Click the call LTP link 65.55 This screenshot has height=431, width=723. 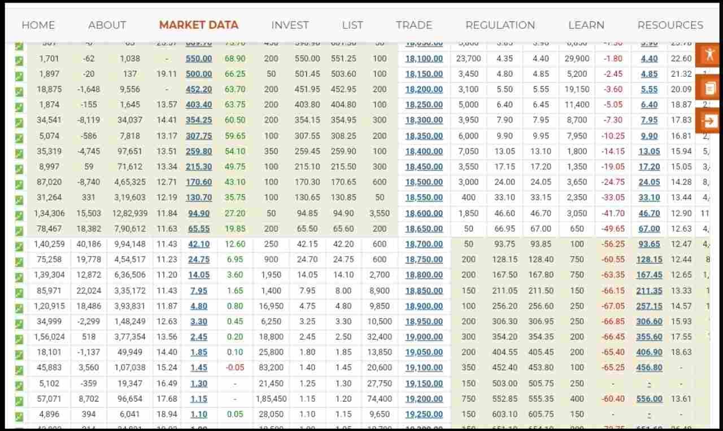(x=199, y=229)
